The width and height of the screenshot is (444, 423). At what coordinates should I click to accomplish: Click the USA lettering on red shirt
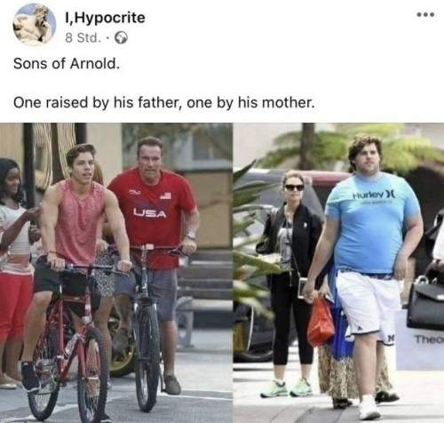[149, 213]
